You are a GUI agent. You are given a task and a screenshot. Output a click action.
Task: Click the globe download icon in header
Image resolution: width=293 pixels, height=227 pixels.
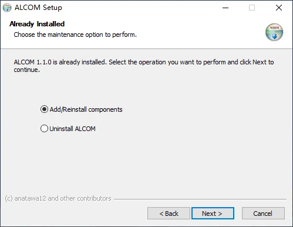pos(274,32)
